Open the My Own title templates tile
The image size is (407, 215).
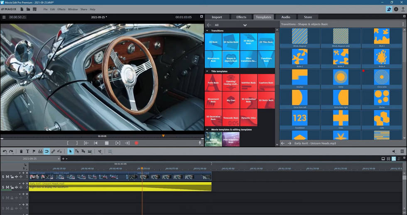coord(231,100)
